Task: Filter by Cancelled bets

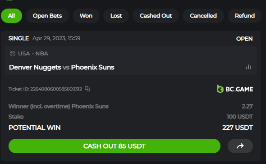Action: tap(203, 16)
